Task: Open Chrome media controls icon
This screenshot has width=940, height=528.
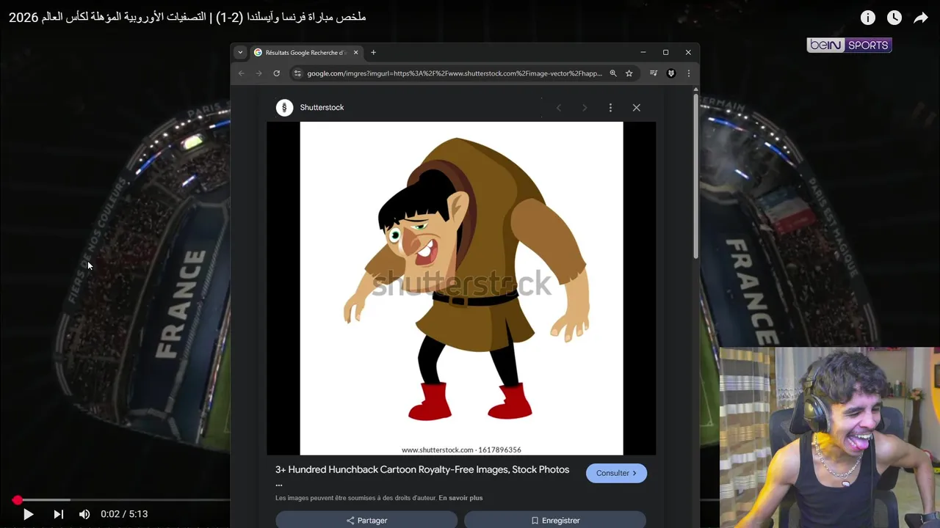Action: tap(654, 73)
